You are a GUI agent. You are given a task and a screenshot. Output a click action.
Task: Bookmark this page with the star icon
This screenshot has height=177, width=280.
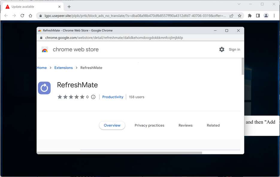pos(240,16)
